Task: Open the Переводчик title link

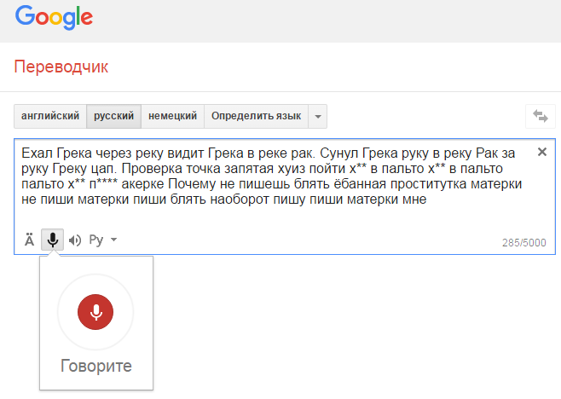Action: (x=61, y=66)
